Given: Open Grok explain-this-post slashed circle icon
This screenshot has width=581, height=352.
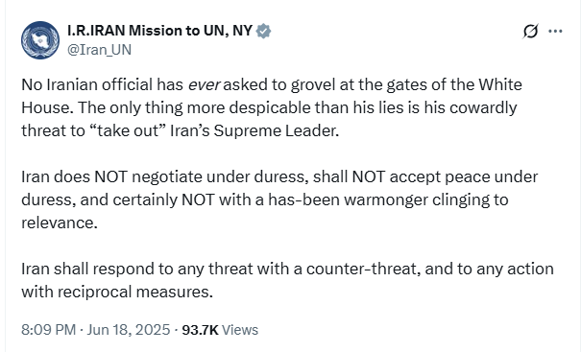Looking at the screenshot, I should pos(530,31).
